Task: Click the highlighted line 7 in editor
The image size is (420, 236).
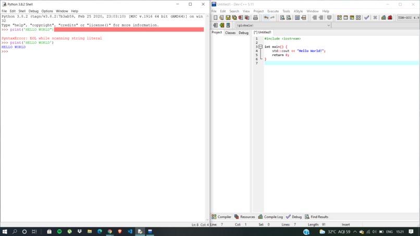Action: pyautogui.click(x=341, y=63)
